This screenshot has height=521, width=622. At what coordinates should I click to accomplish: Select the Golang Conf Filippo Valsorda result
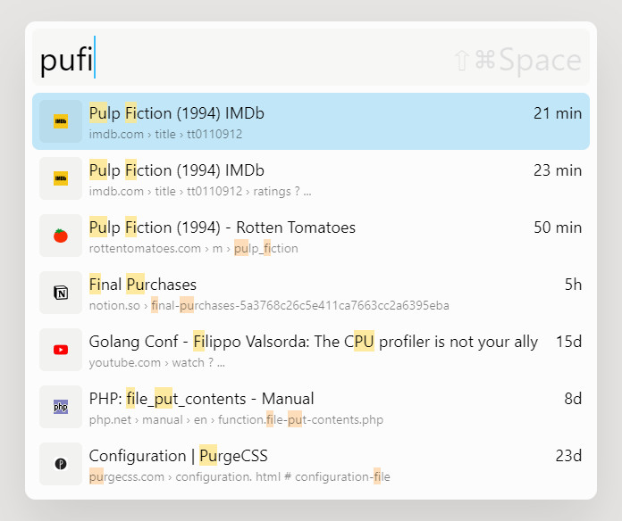click(x=311, y=350)
